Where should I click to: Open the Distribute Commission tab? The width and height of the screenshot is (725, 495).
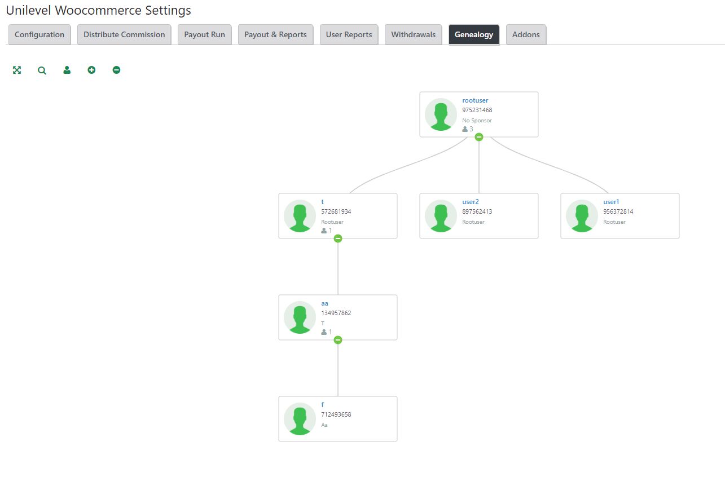(x=124, y=34)
